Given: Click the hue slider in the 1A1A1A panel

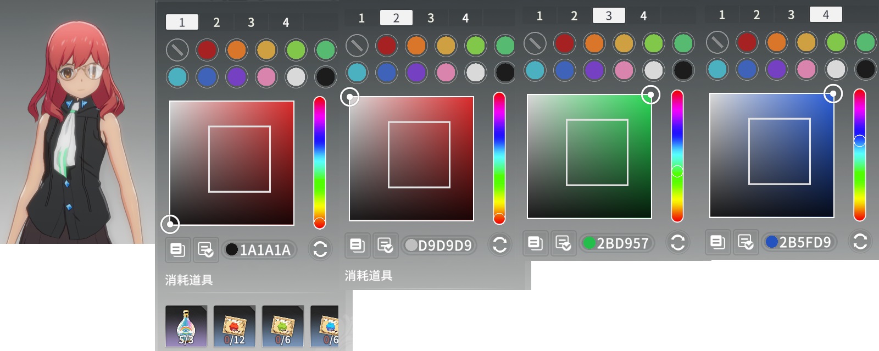Looking at the screenshot, I should [320, 163].
